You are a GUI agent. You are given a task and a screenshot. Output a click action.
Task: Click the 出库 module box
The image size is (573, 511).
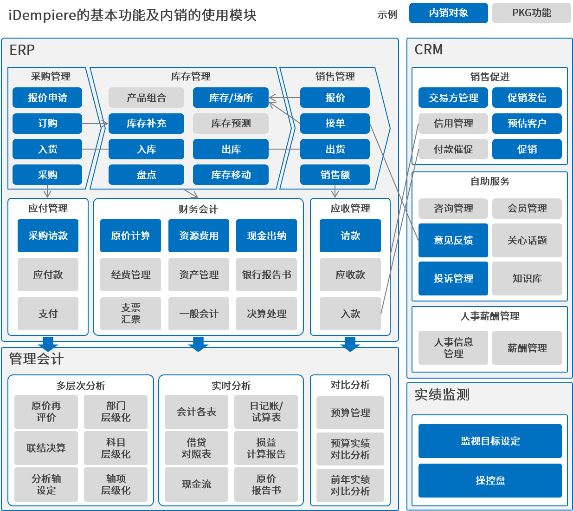tap(231, 149)
